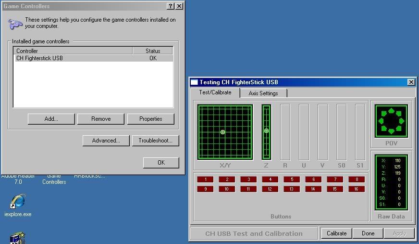Click button indicator 2
The image size is (419, 244).
point(227,179)
